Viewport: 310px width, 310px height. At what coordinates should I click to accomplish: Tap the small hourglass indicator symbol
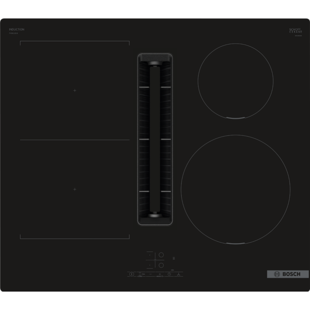point(174,258)
